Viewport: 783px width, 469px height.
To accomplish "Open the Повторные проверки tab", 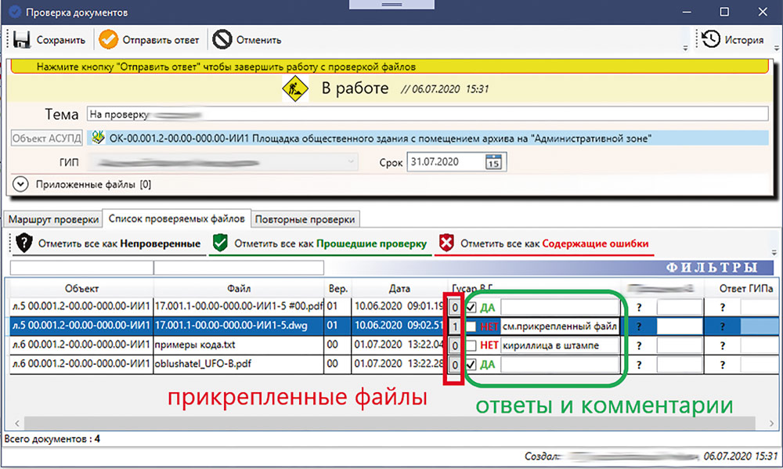I will tap(308, 218).
